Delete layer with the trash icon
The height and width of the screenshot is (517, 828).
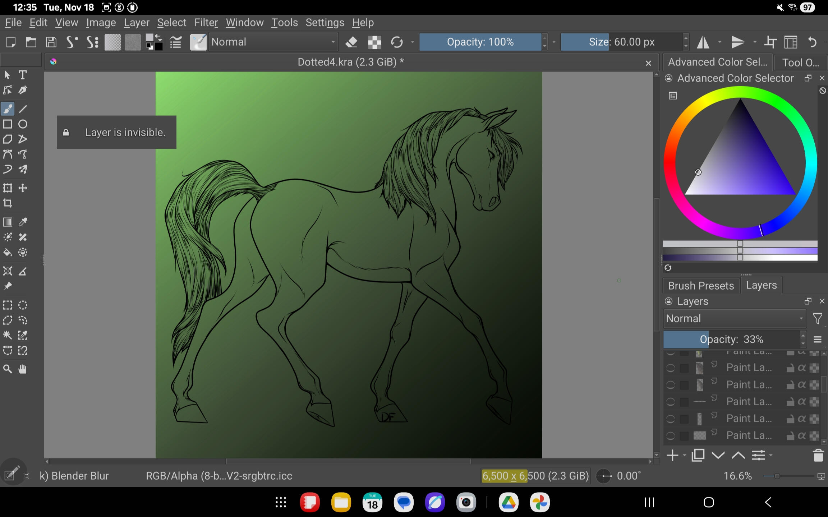[818, 456]
